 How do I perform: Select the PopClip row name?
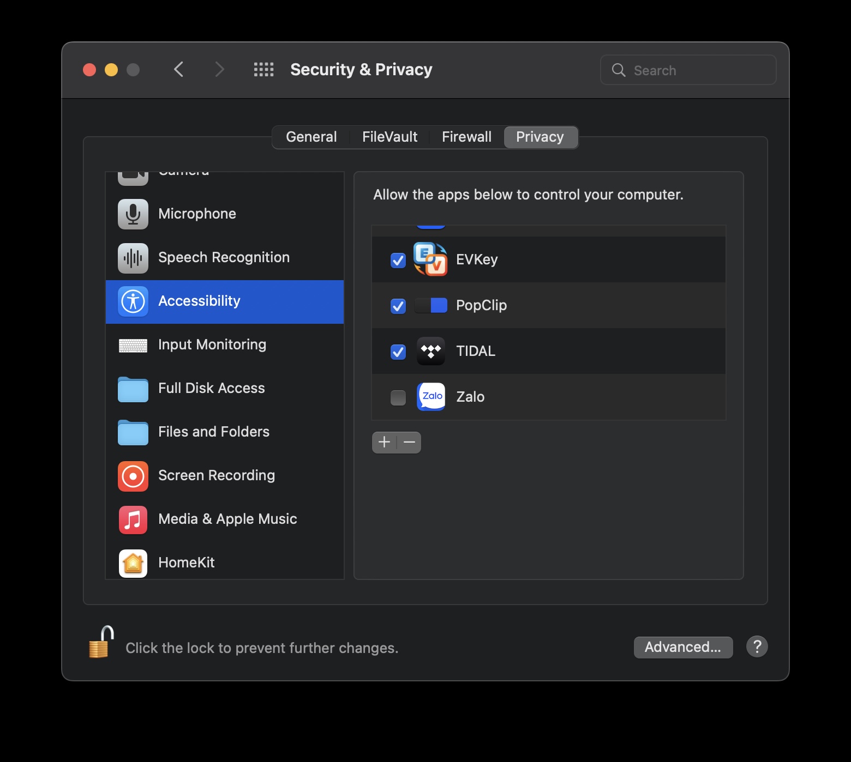481,305
